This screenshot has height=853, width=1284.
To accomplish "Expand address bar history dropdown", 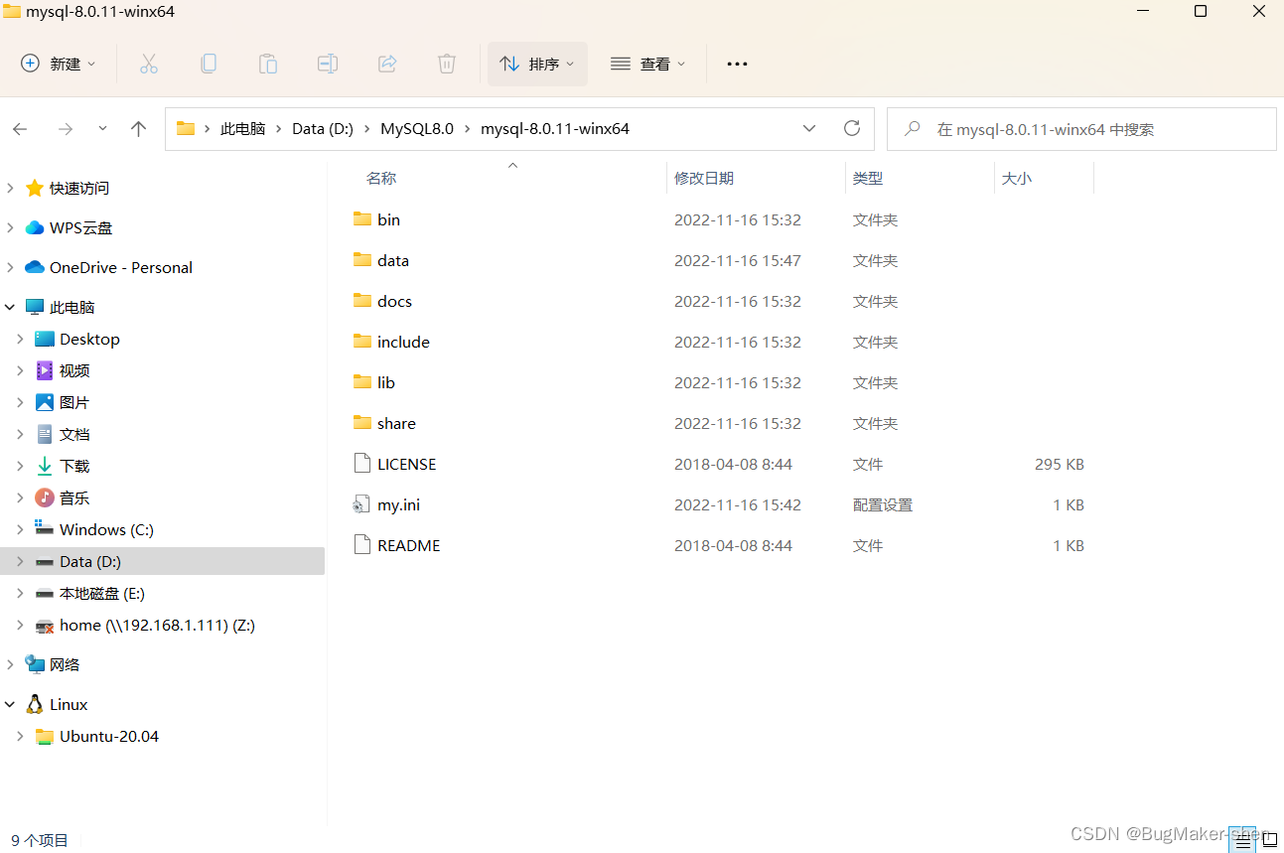I will pos(809,128).
